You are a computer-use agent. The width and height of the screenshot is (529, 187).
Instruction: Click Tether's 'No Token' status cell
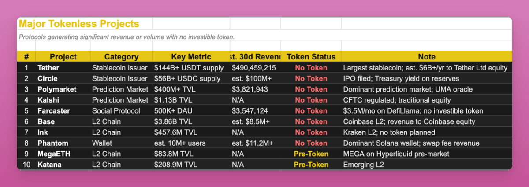pos(311,68)
